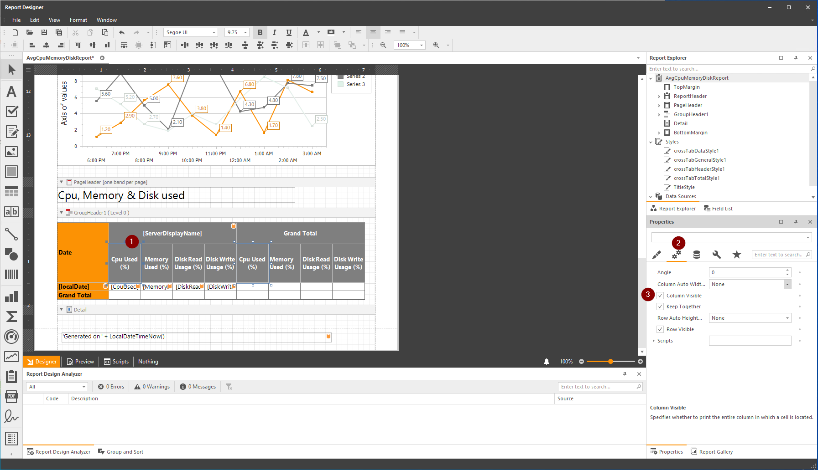This screenshot has height=470, width=818.
Task: Switch to the Appearance brush tab in Properties
Action: [x=656, y=254]
